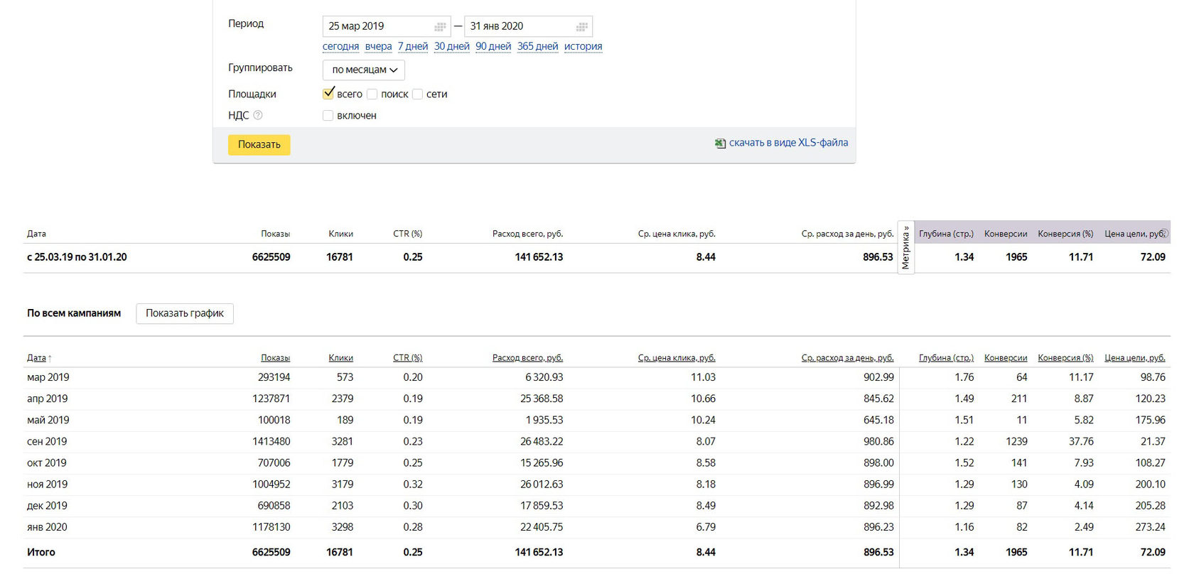Collapse the Метрика columns panel

pyautogui.click(x=905, y=247)
